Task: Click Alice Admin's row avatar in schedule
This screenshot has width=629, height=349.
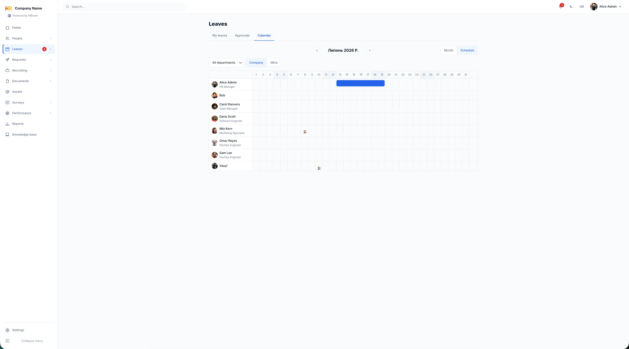Action: click(215, 85)
